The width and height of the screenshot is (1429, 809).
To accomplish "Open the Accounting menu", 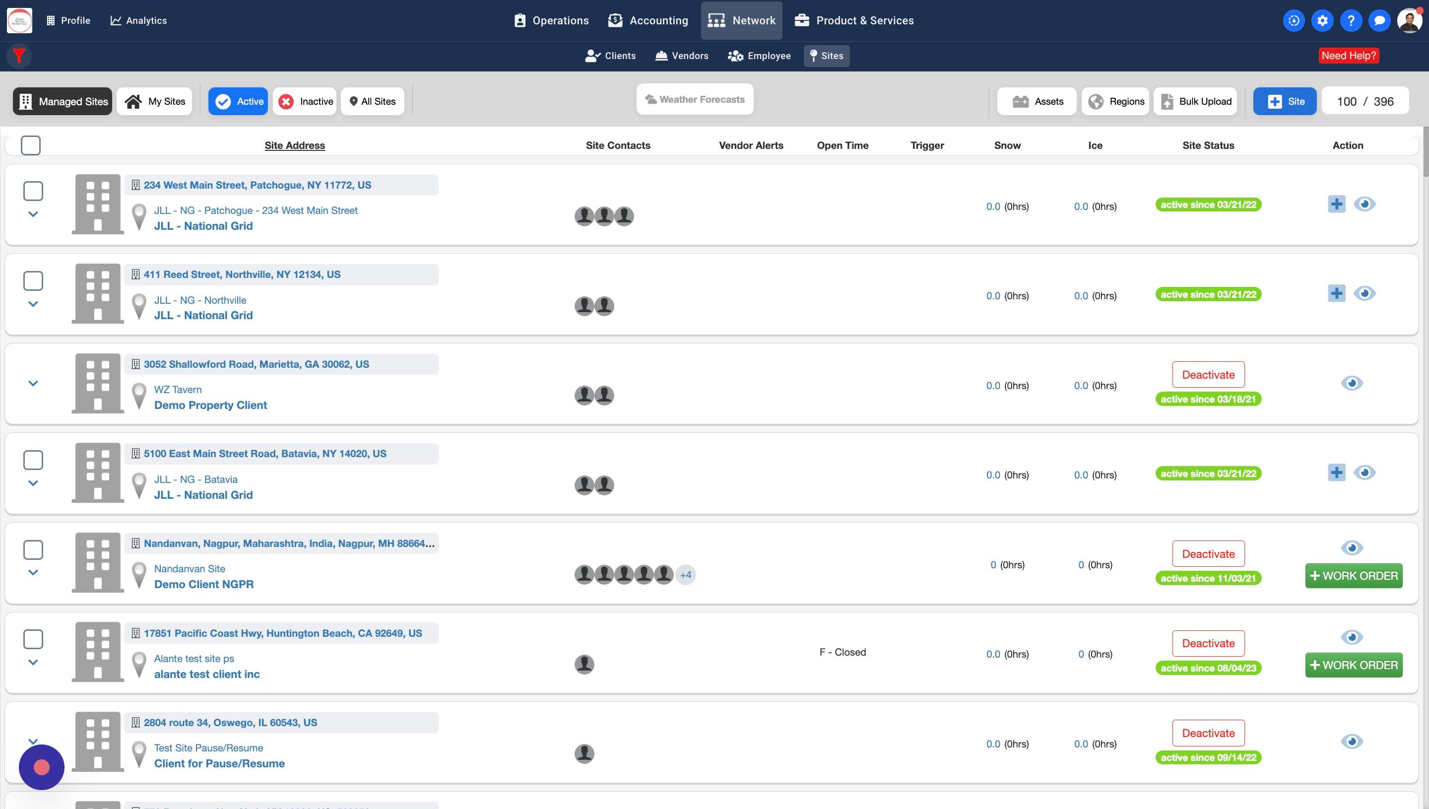I will [x=648, y=20].
